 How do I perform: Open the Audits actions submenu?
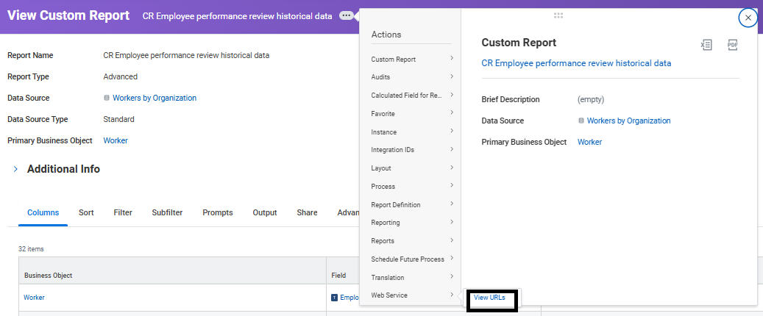coord(412,77)
